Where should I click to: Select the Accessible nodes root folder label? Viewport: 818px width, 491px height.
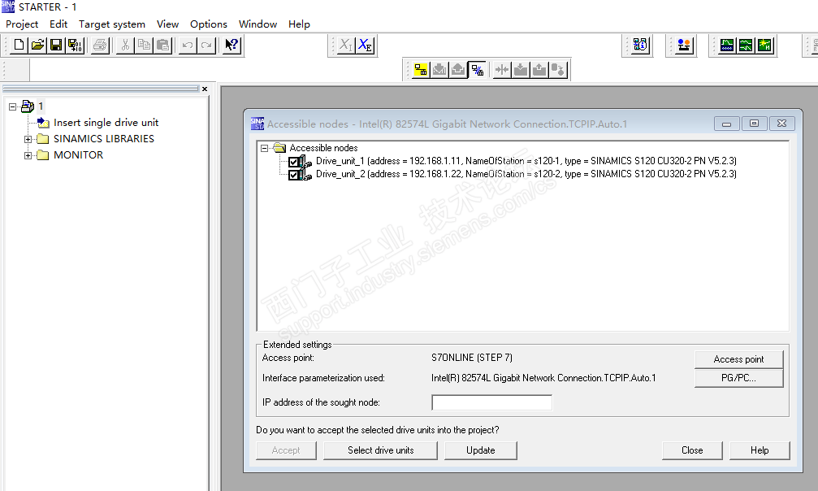tap(323, 148)
